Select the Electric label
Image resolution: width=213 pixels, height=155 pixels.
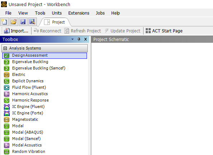click(x=19, y=74)
